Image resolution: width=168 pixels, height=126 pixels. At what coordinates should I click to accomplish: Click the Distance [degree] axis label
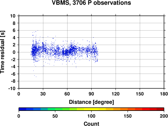91,102
